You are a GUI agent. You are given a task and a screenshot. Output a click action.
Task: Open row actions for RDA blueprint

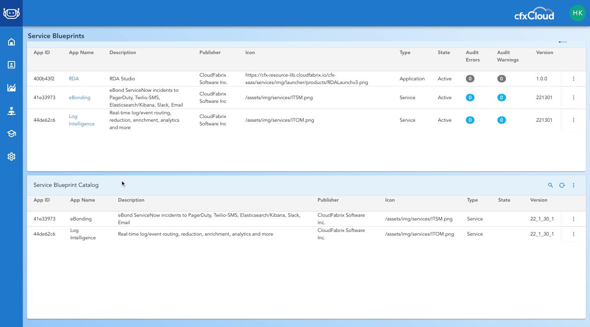(574, 79)
